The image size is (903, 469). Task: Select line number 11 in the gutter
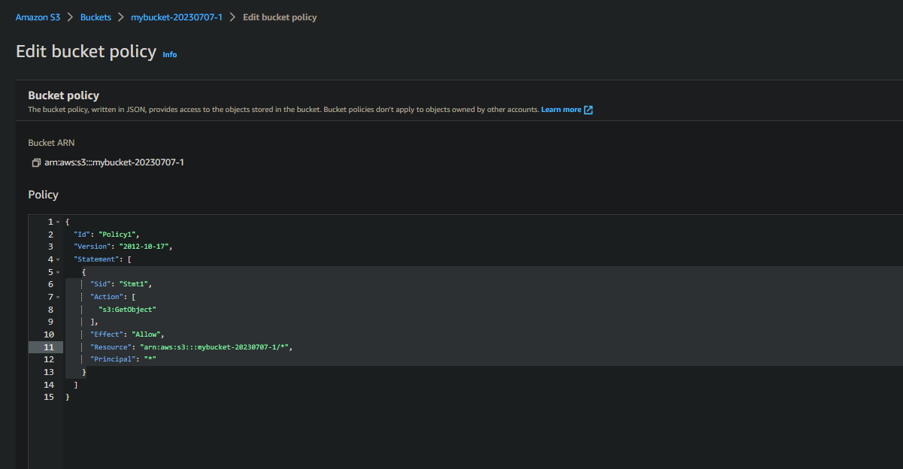tap(49, 347)
